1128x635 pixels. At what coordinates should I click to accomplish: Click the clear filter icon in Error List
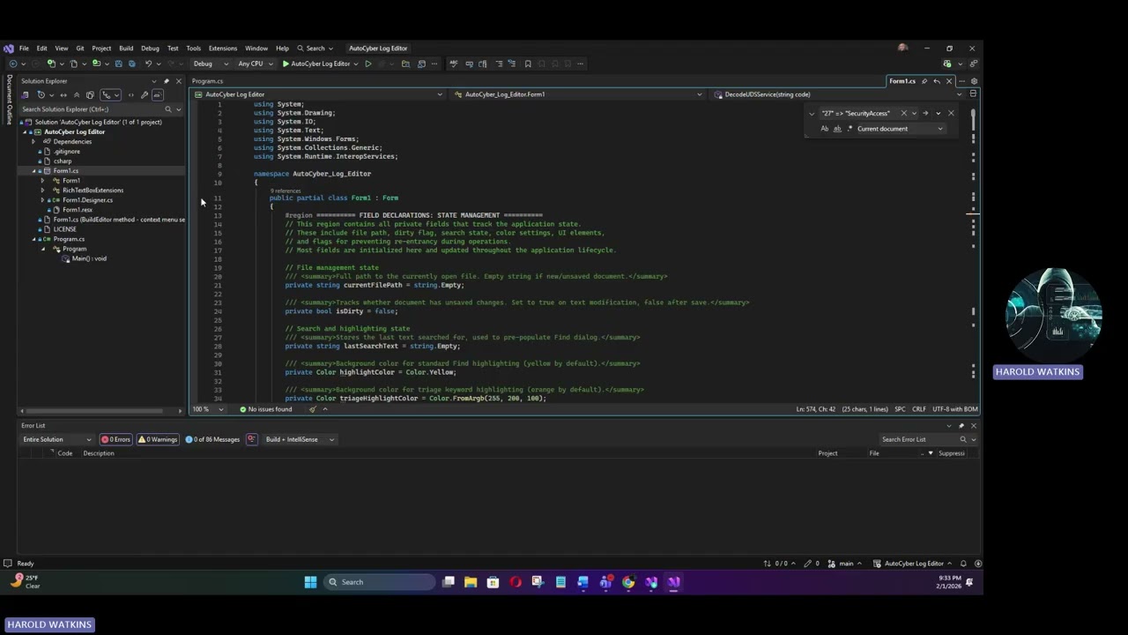(251, 439)
